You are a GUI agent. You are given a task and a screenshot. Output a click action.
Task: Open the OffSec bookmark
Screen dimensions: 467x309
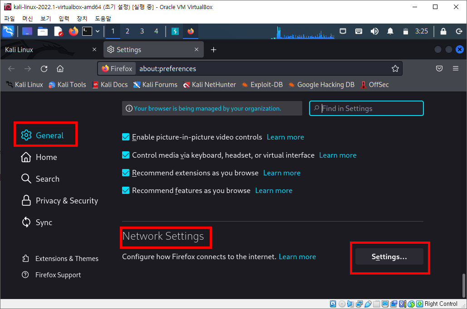tap(374, 85)
